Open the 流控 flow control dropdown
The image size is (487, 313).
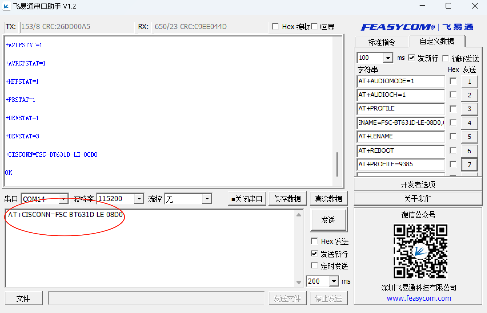point(207,199)
